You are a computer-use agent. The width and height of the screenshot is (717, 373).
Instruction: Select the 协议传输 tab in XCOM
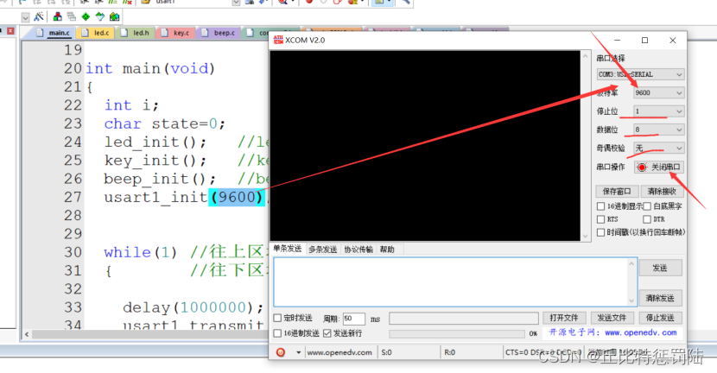[x=358, y=250]
